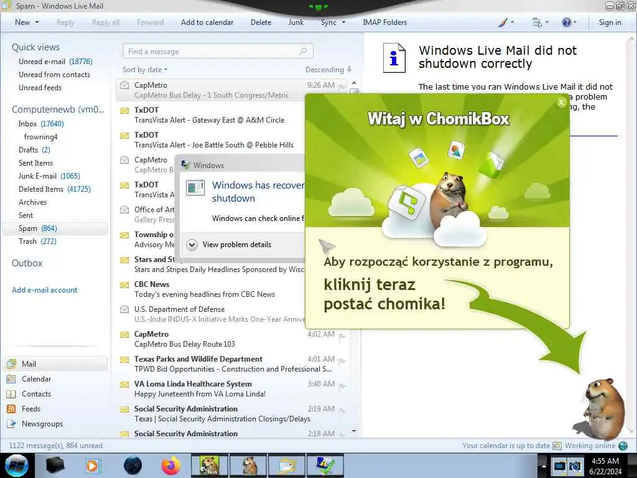This screenshot has height=478, width=637.
Task: Open the Junk E-mail folder
Action: 49,176
